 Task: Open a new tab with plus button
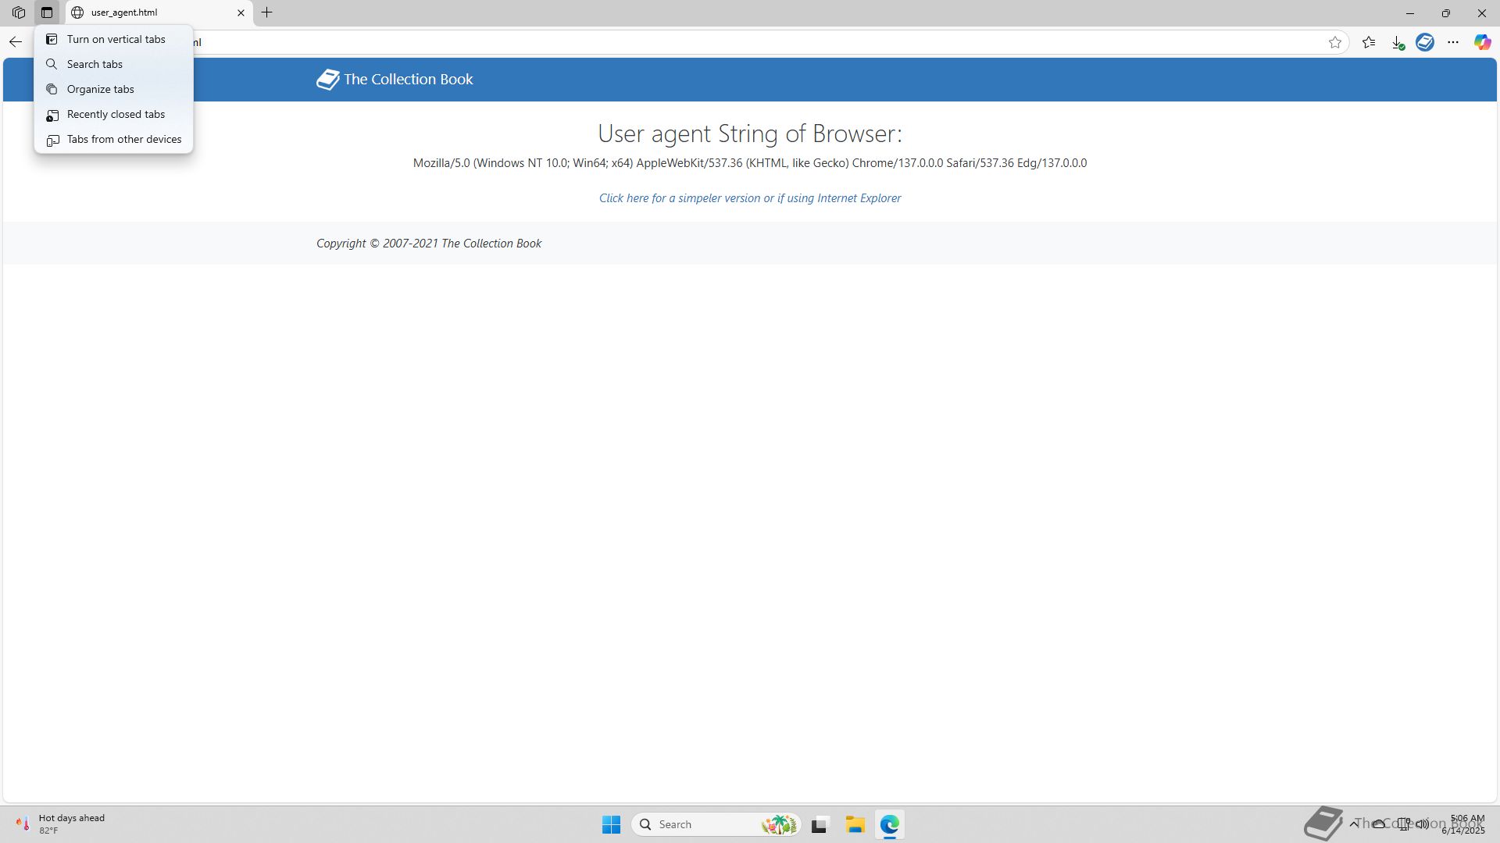[267, 12]
